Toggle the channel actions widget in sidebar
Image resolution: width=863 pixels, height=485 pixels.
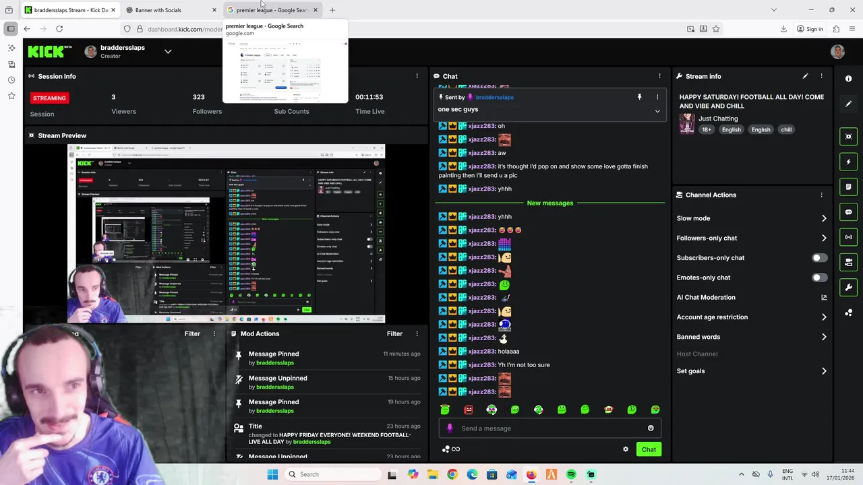[x=848, y=262]
